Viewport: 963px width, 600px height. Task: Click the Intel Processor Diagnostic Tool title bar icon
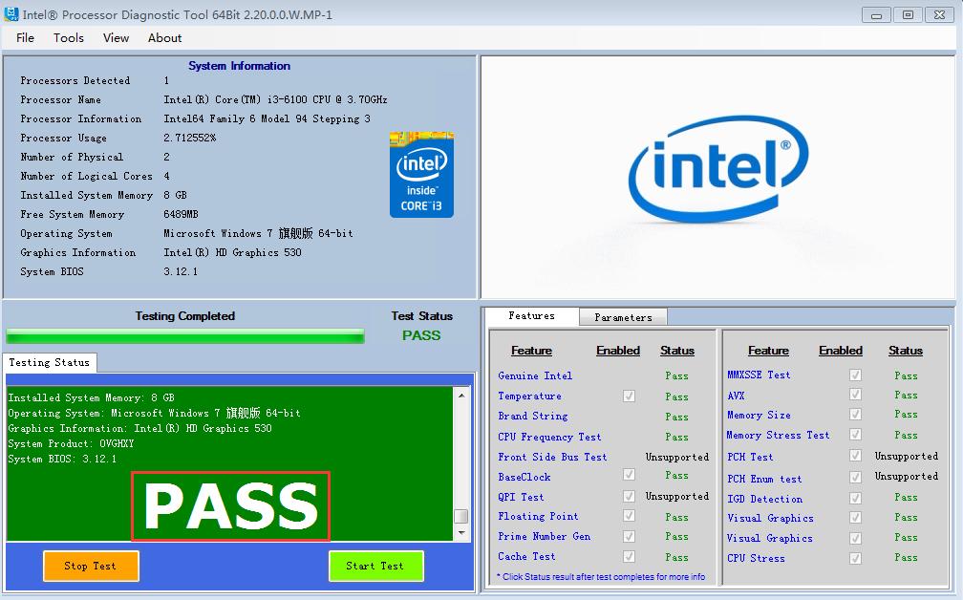[11, 14]
